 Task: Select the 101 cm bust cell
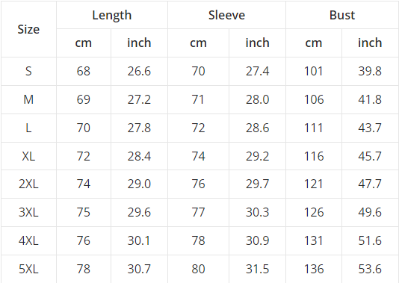click(314, 71)
